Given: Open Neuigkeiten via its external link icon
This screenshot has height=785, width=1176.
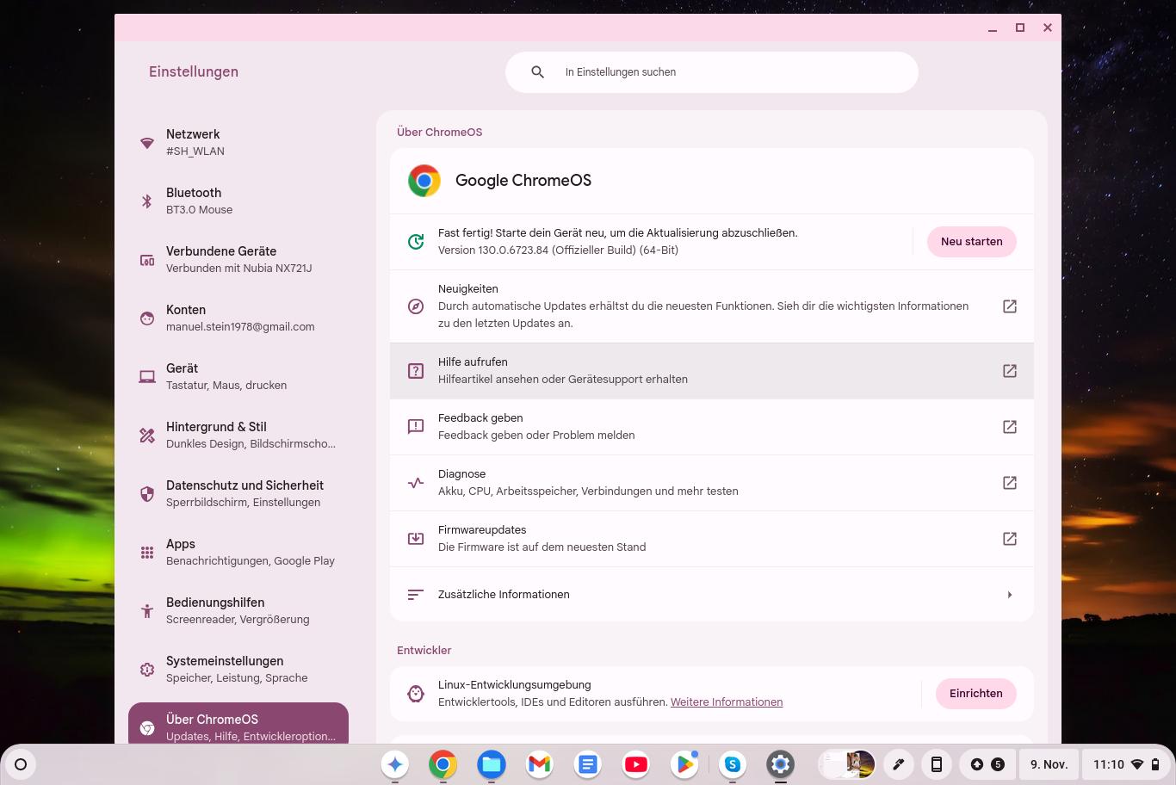Looking at the screenshot, I should 1010,306.
